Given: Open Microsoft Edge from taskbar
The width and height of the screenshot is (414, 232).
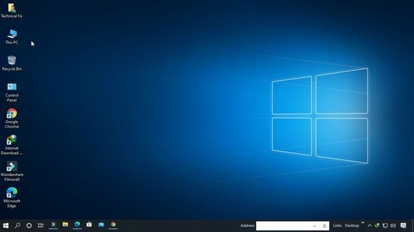Looking at the screenshot, I should pos(77,225).
